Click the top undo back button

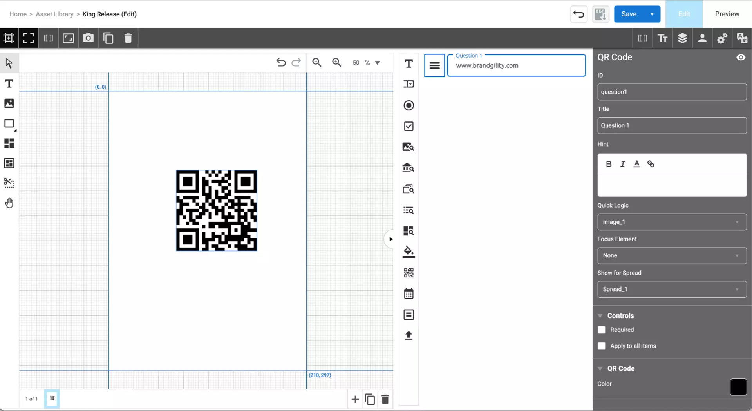tap(578, 14)
